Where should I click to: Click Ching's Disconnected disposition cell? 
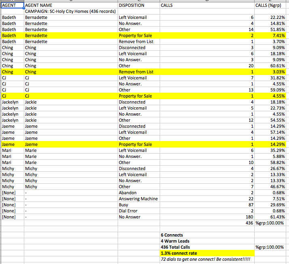click(x=139, y=48)
